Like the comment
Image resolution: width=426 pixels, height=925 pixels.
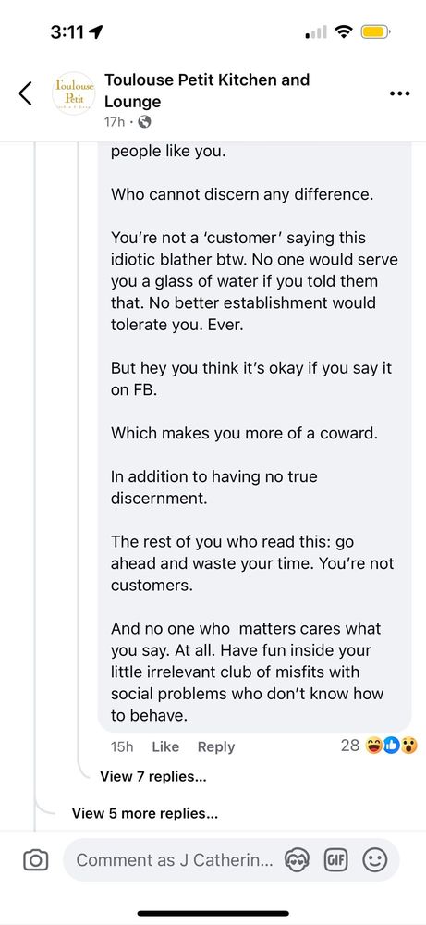click(x=165, y=746)
